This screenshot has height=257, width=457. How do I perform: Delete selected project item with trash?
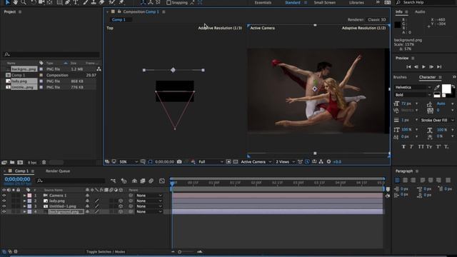coord(44,162)
